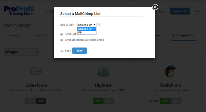Image resolution: width=206 pixels, height=112 pixels.
Task: Open the Add to List dropdown
Action: pyautogui.click(x=87, y=25)
